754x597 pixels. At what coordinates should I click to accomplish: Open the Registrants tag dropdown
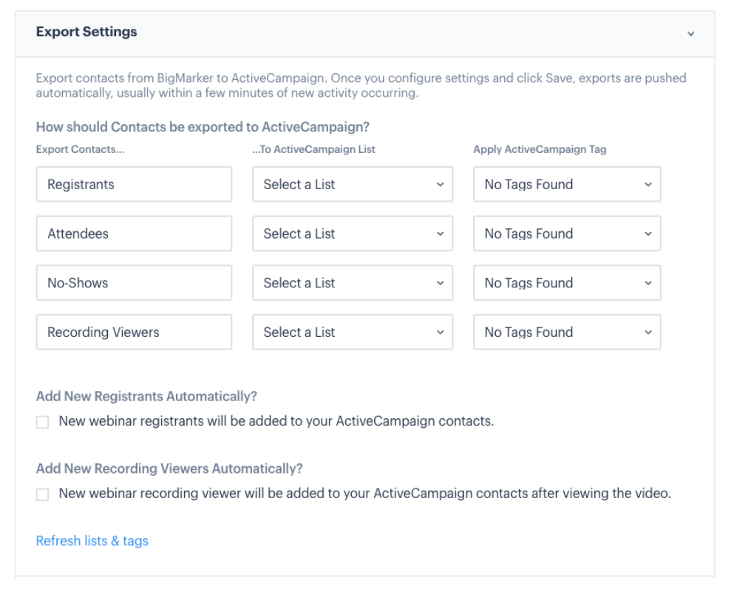click(567, 184)
